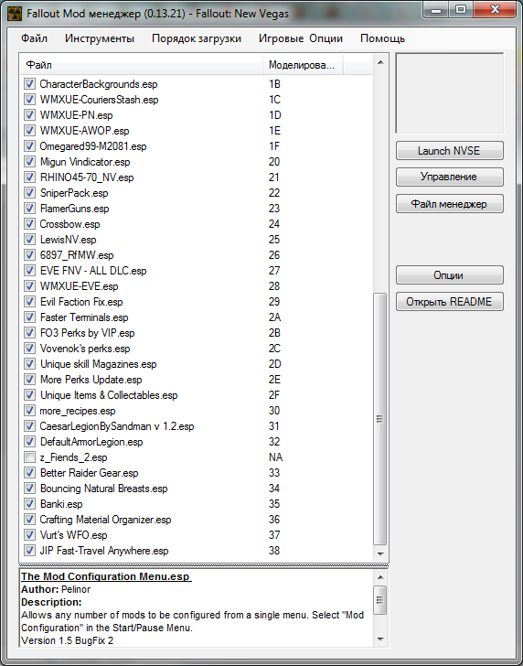Click the empty mod preview image box

(450, 93)
